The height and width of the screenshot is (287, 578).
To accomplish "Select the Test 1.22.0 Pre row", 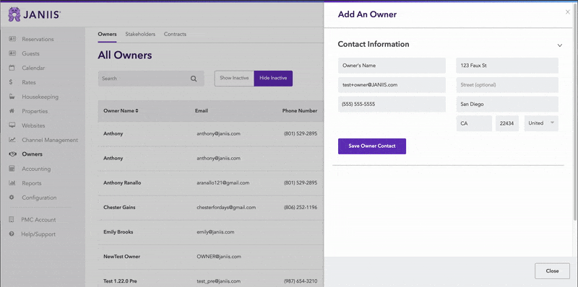I will [x=210, y=278].
